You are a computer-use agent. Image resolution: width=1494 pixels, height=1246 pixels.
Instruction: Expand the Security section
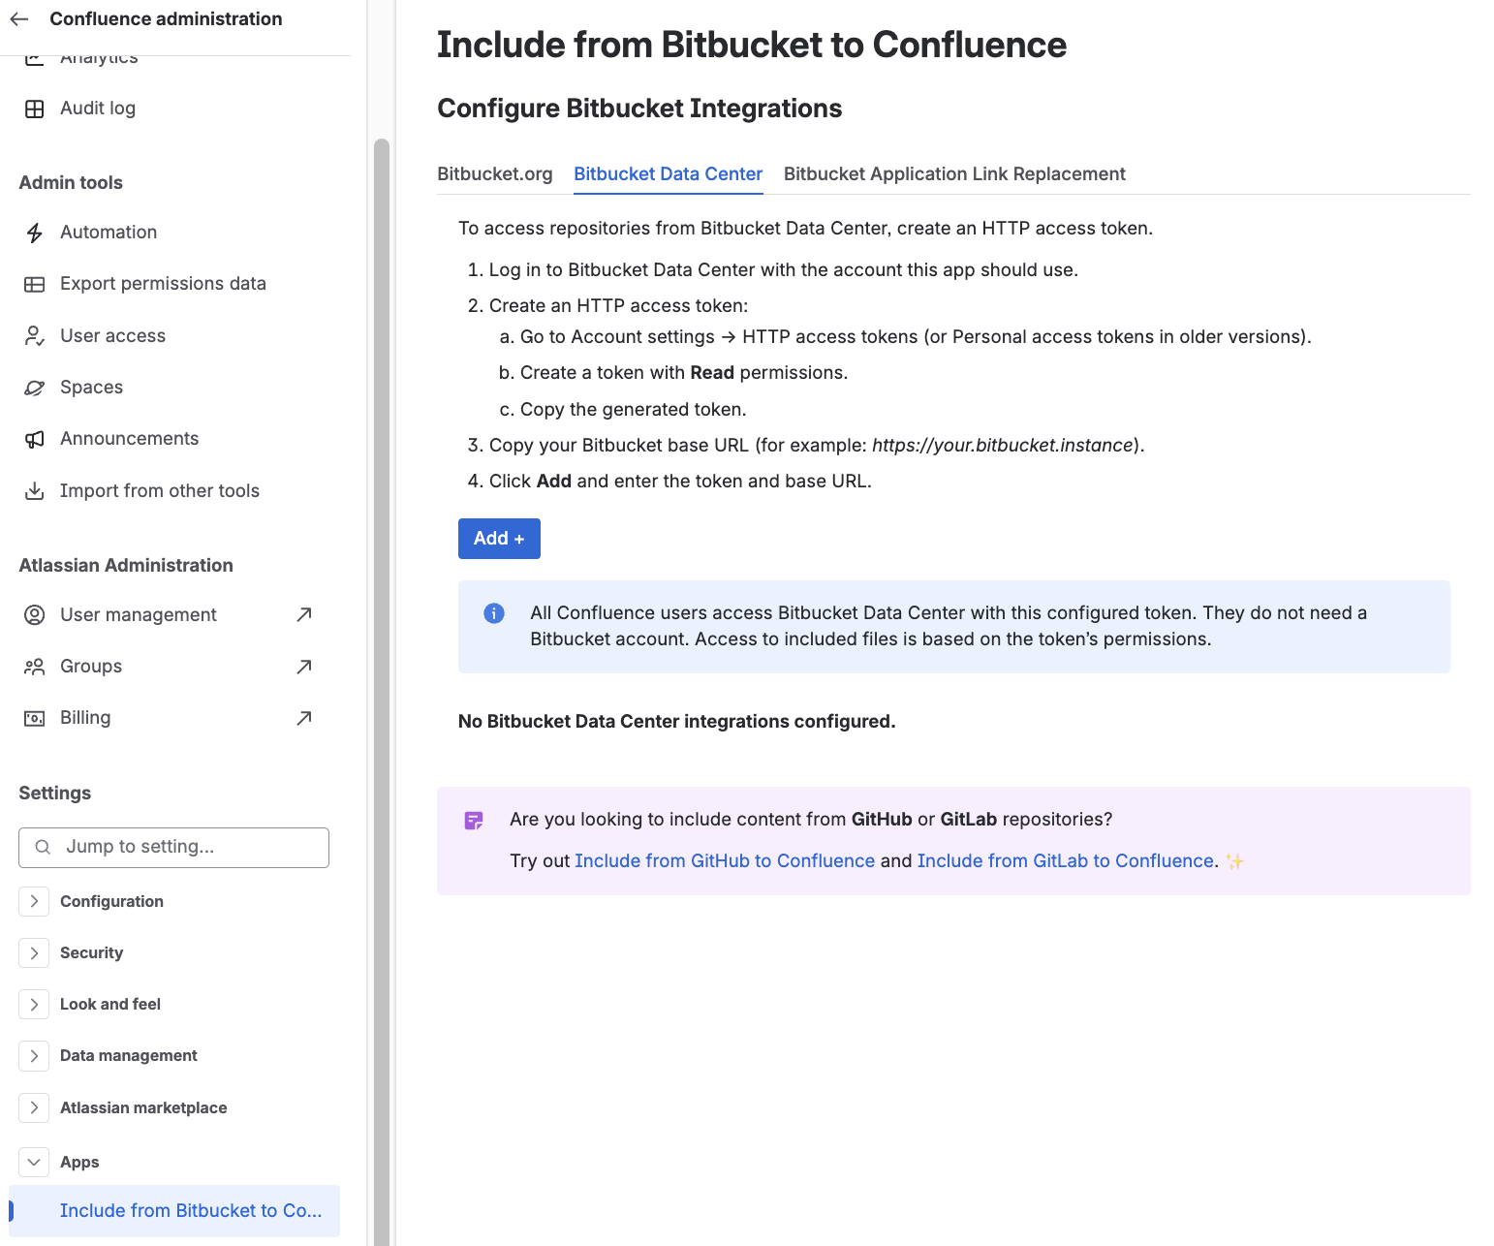pyautogui.click(x=34, y=952)
